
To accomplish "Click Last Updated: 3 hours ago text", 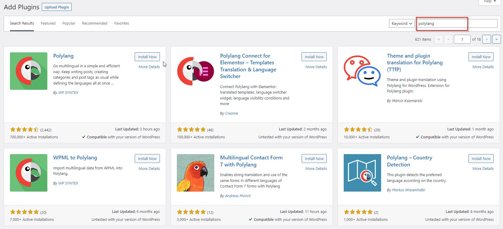I will [137, 129].
